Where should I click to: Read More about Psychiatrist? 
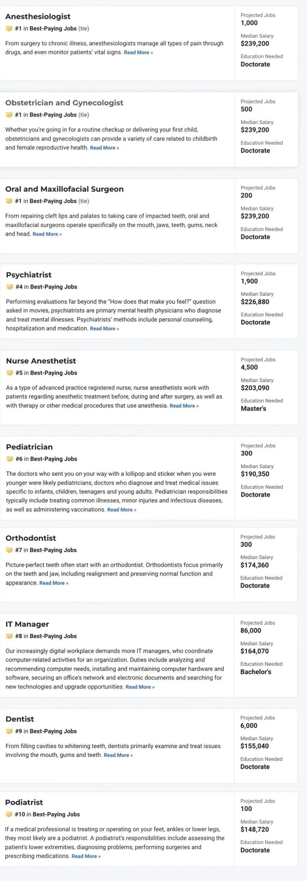(x=104, y=329)
